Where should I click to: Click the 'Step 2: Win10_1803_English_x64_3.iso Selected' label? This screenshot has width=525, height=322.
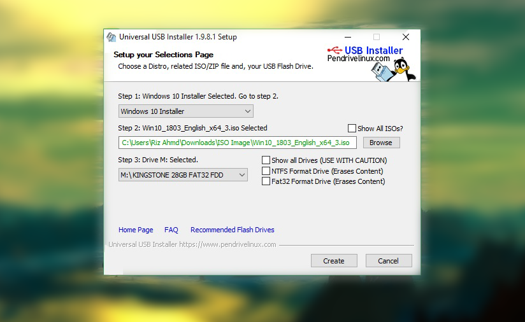tap(192, 128)
